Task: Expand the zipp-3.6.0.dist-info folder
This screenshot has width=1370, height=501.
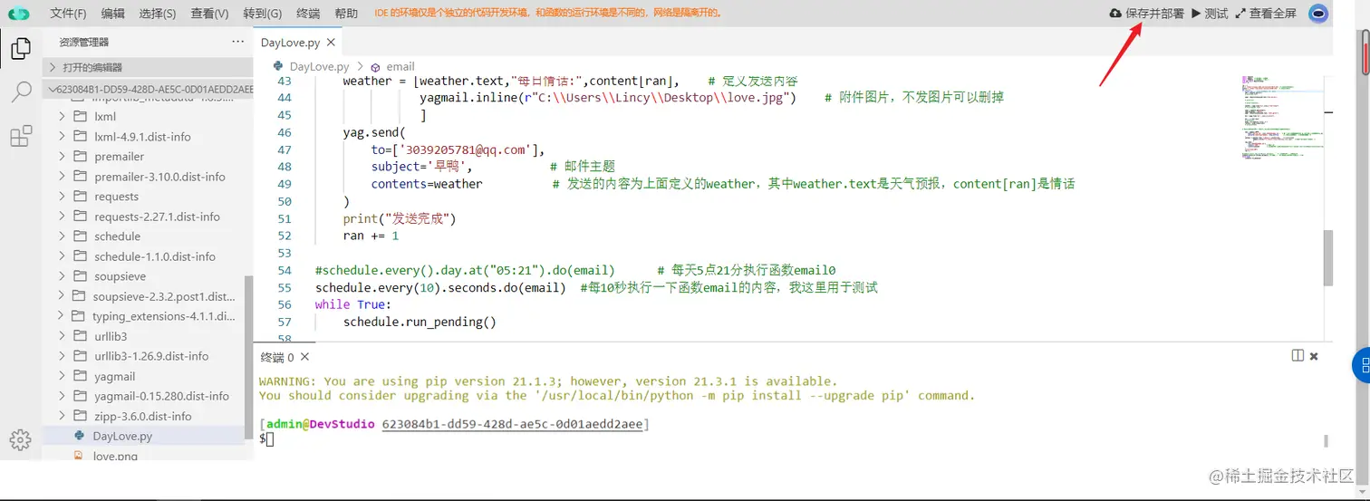Action: [60, 416]
